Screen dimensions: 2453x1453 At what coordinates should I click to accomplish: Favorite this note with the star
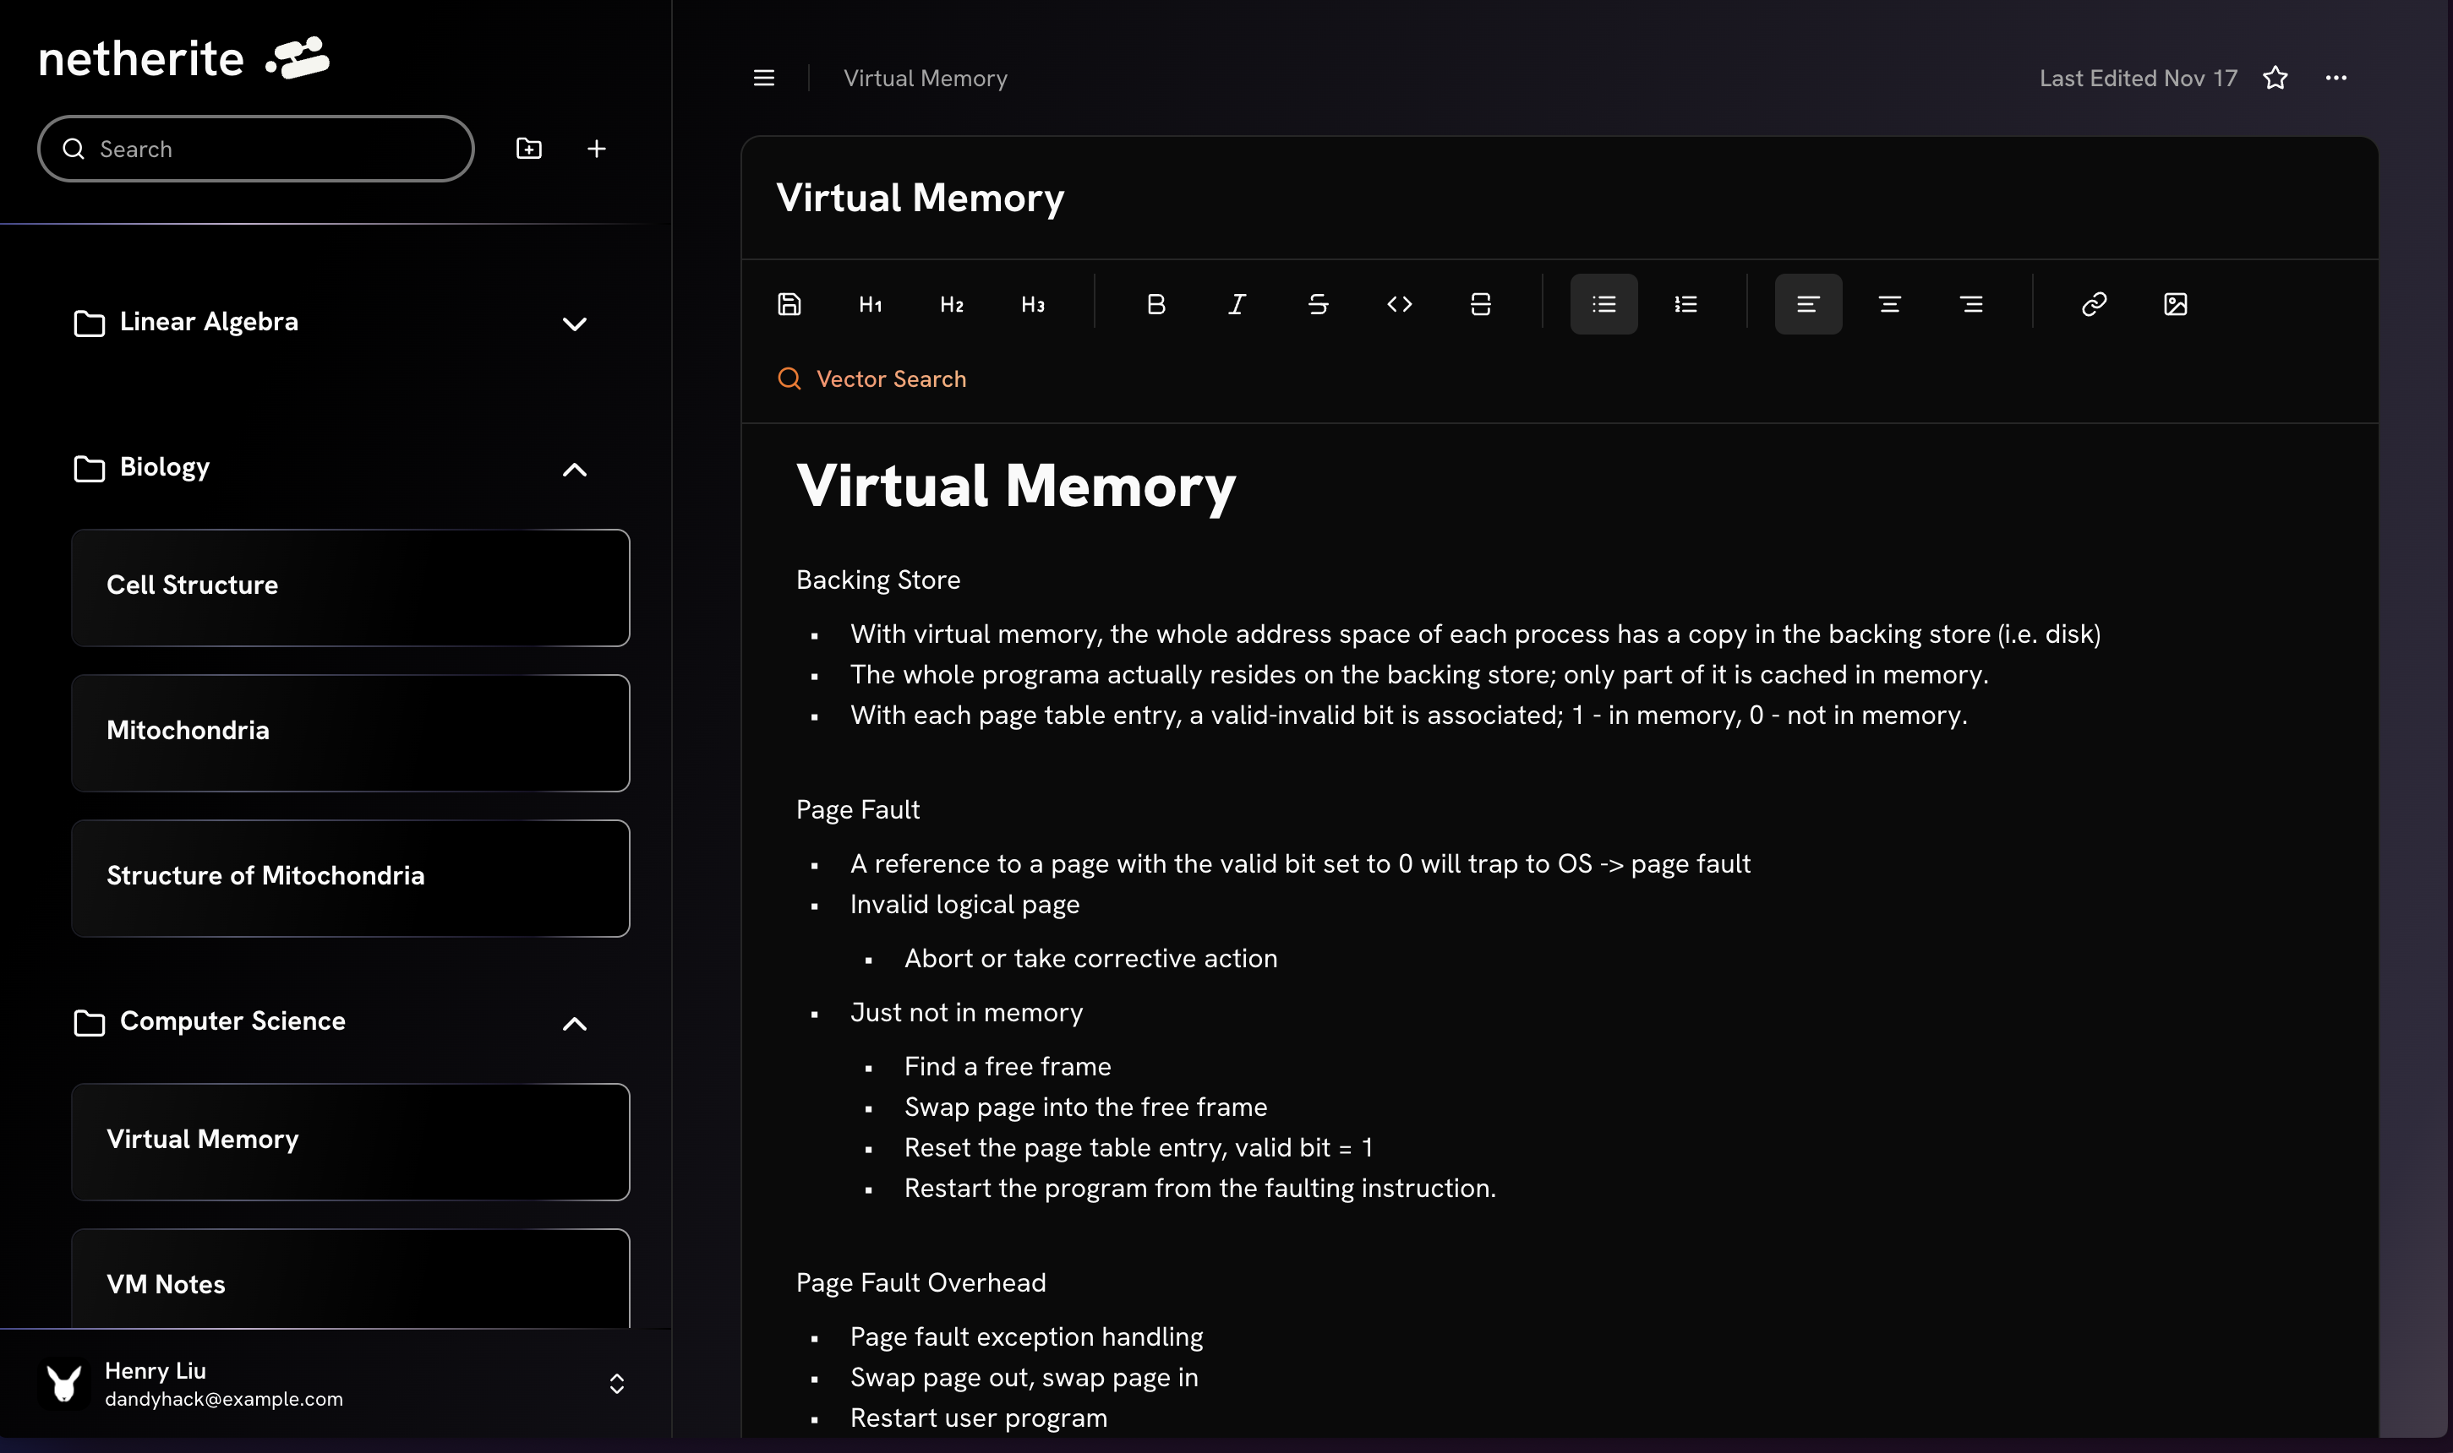click(x=2275, y=79)
